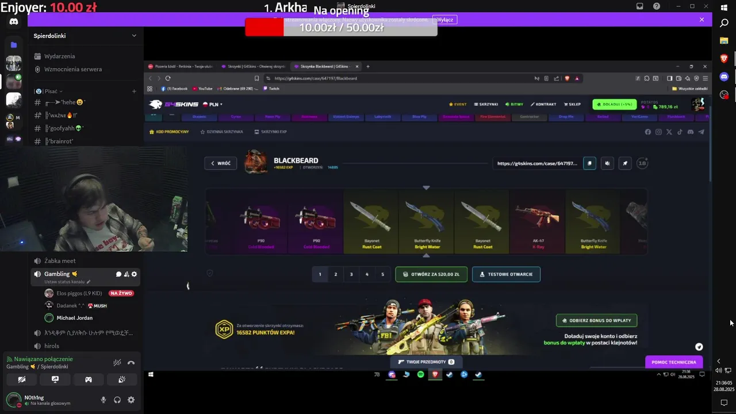
Task: Open a new browser tab
Action: coord(368,66)
